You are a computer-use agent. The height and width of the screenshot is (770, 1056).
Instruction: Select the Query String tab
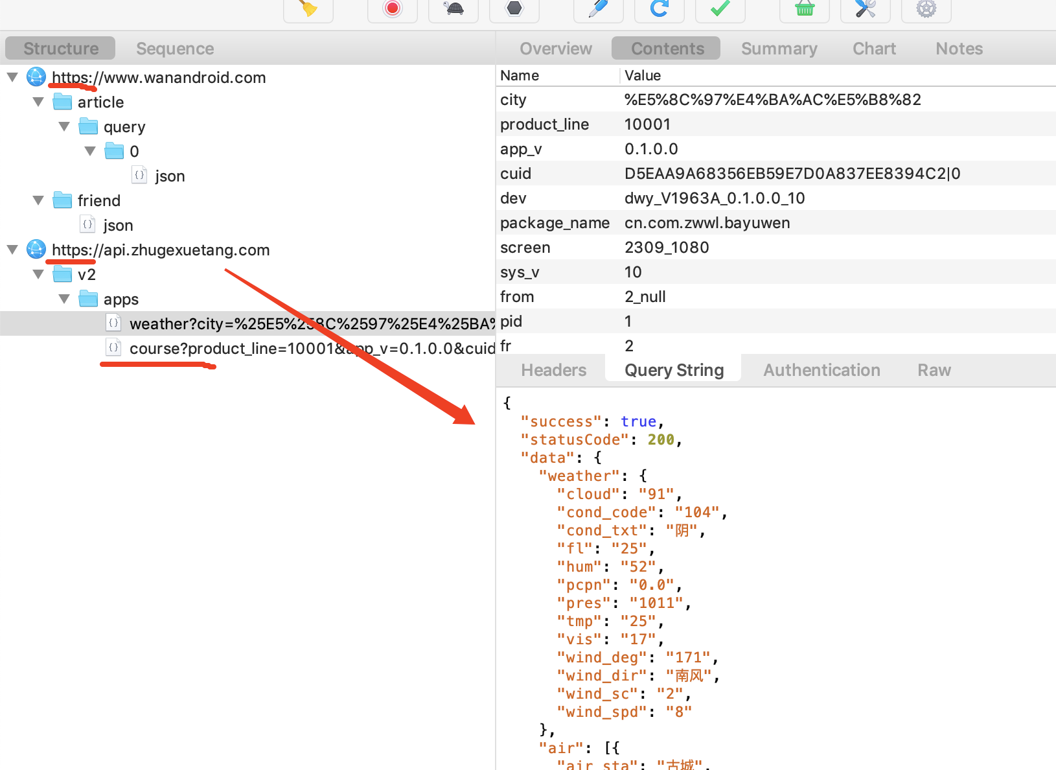tap(674, 370)
